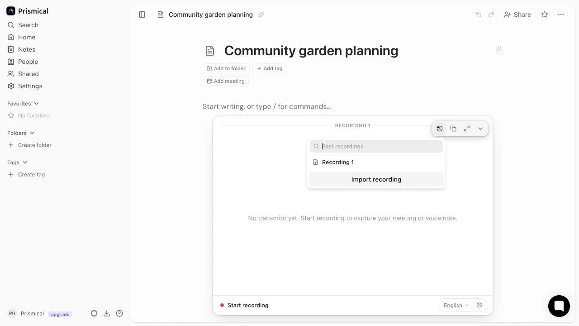Click the sparkle icon right of the page heading
Image resolution: width=579 pixels, height=326 pixels.
(498, 49)
